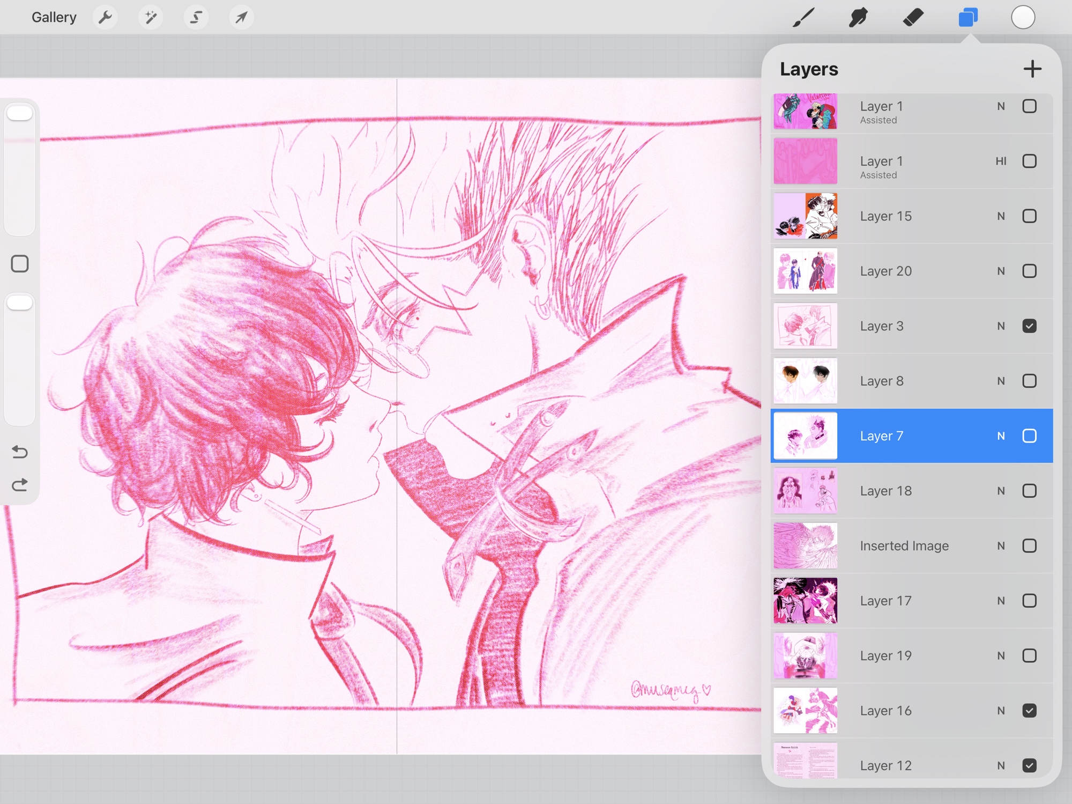
Task: Close the Layers panel icon
Action: pyautogui.click(x=968, y=18)
